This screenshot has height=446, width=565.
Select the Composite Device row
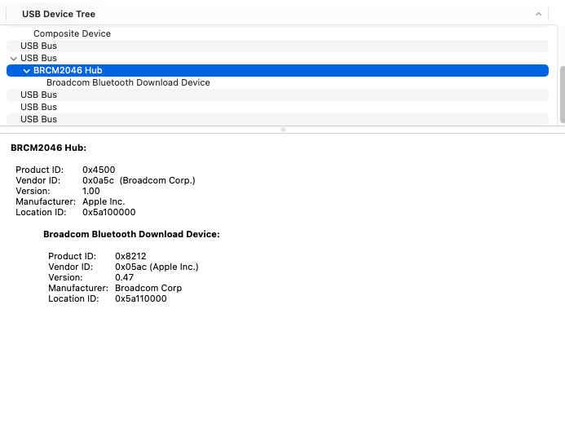pos(277,33)
